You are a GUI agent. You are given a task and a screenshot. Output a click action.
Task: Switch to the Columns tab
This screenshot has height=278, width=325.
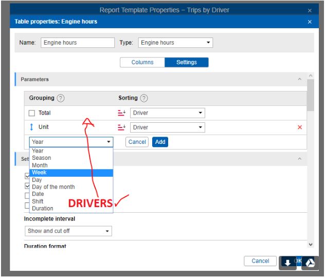click(142, 62)
